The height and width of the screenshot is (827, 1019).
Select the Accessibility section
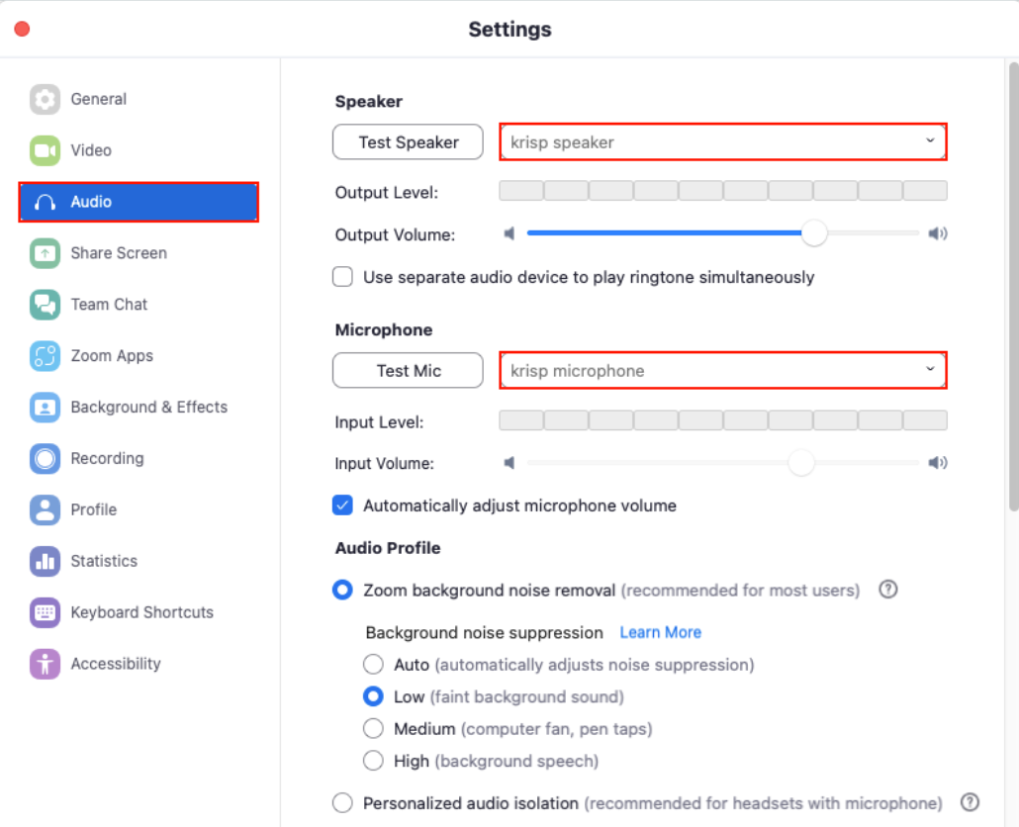coord(46,664)
